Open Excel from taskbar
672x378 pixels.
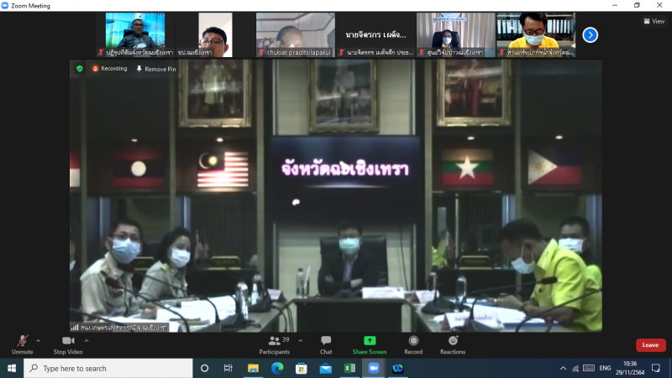349,368
